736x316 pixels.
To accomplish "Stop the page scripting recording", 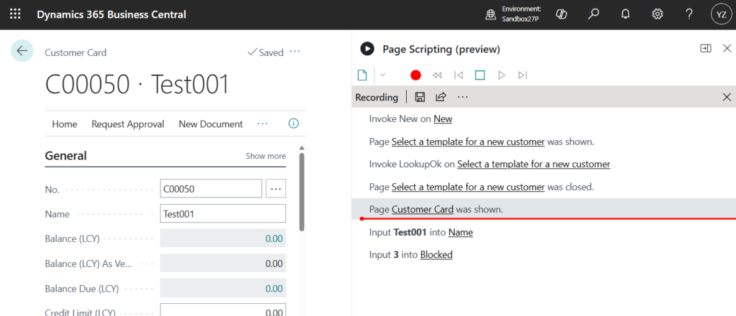I will point(479,75).
